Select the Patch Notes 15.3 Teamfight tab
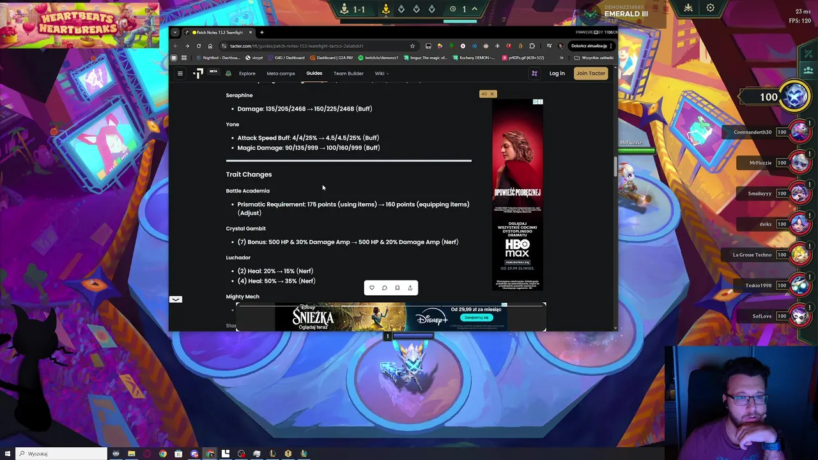Screen dimensions: 818x460 coord(219,32)
